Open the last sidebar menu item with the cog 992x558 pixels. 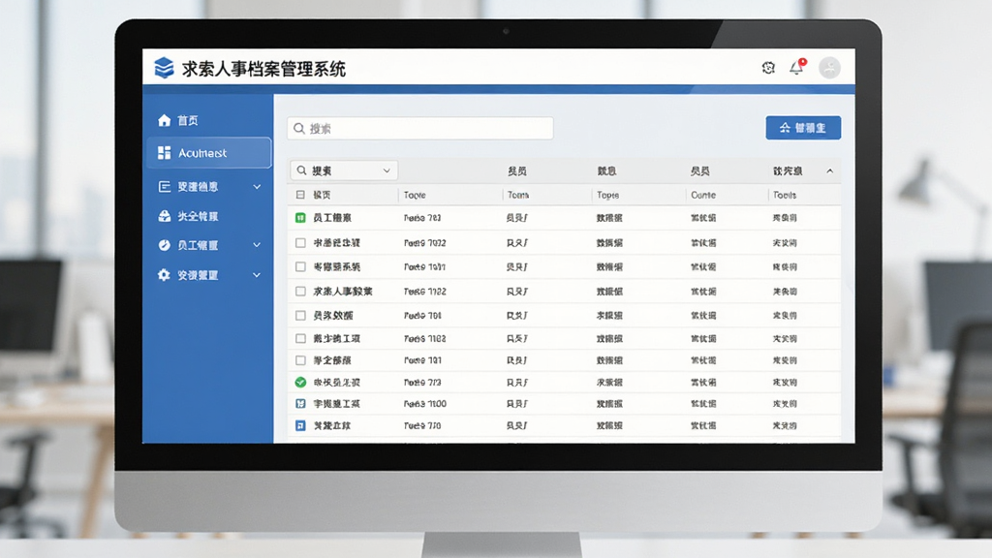[208, 275]
